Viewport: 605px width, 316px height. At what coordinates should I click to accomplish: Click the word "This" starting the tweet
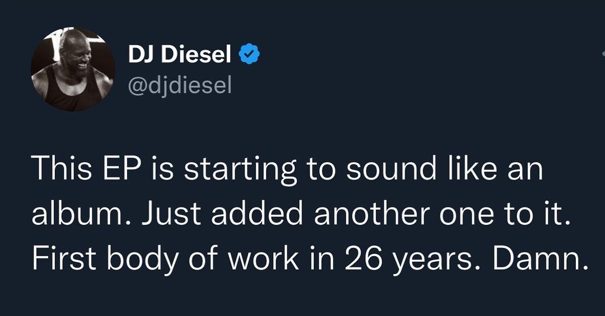click(58, 170)
